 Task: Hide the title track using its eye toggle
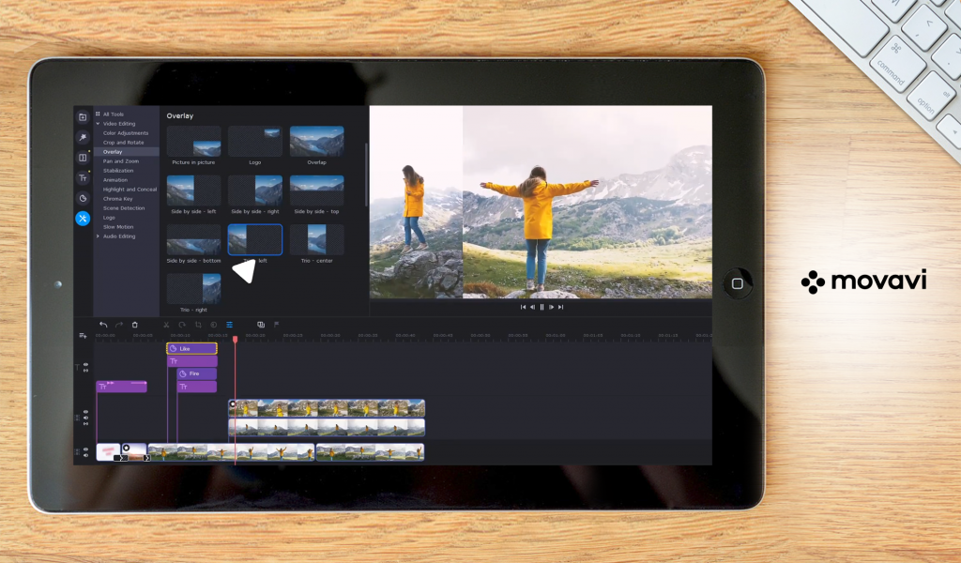[x=86, y=365]
